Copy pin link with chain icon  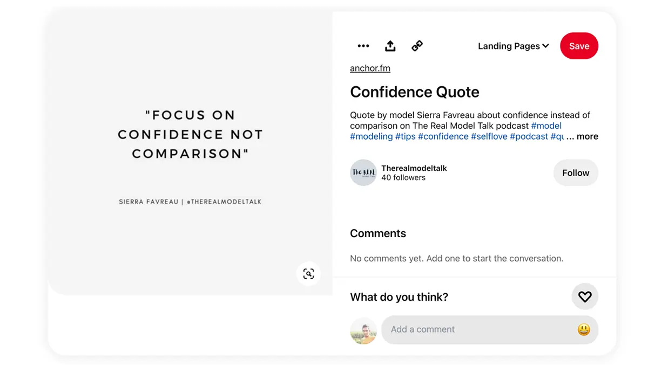point(417,46)
